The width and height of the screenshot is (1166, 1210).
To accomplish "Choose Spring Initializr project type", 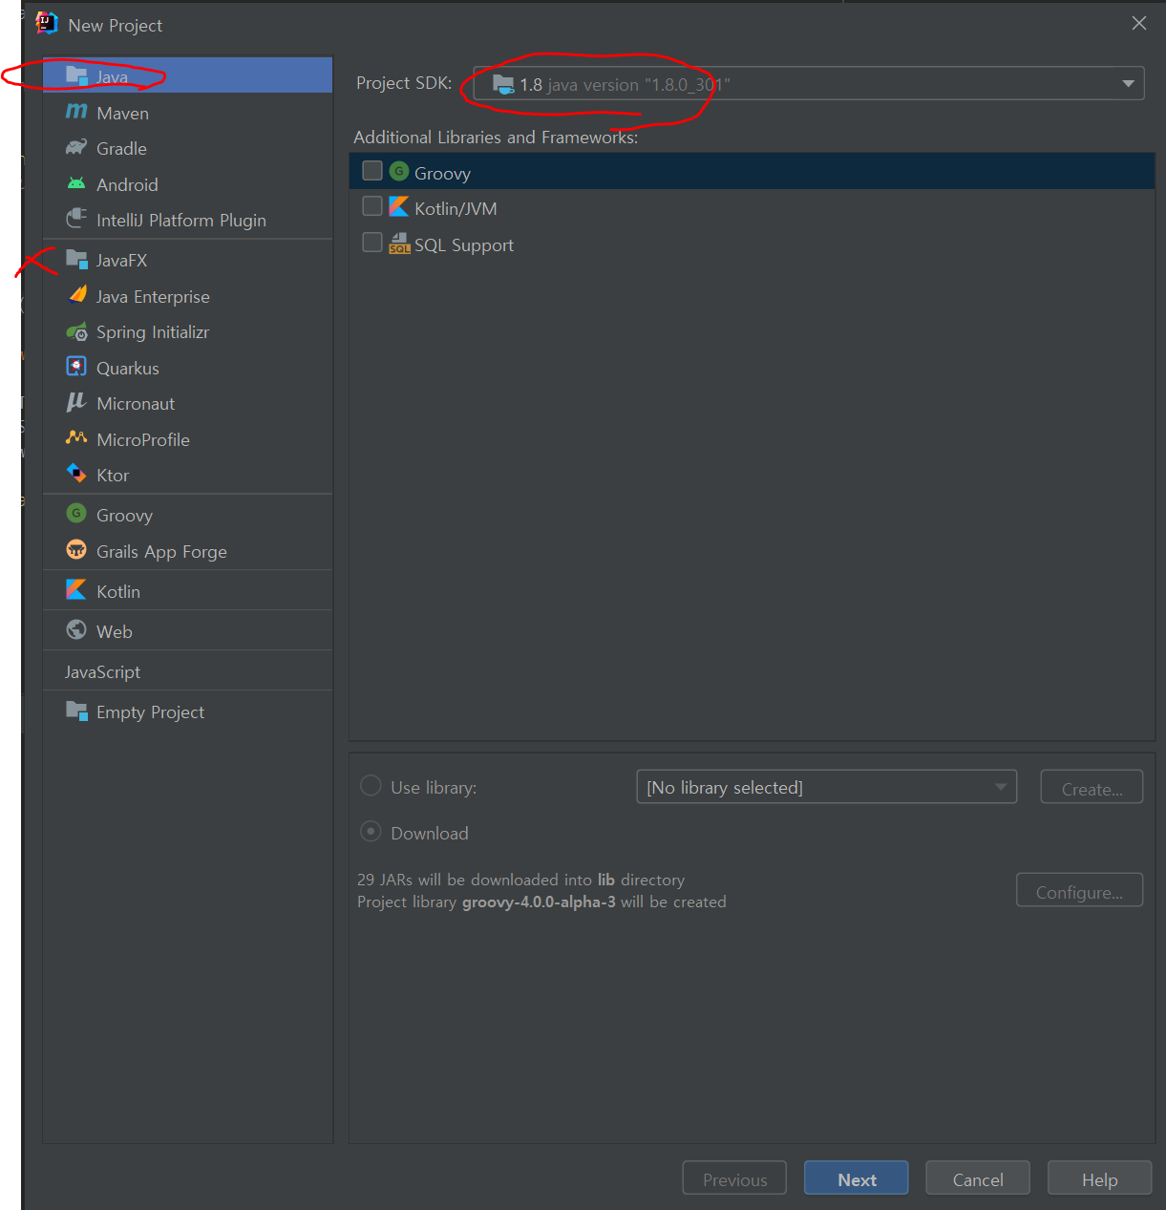I will click(x=187, y=332).
